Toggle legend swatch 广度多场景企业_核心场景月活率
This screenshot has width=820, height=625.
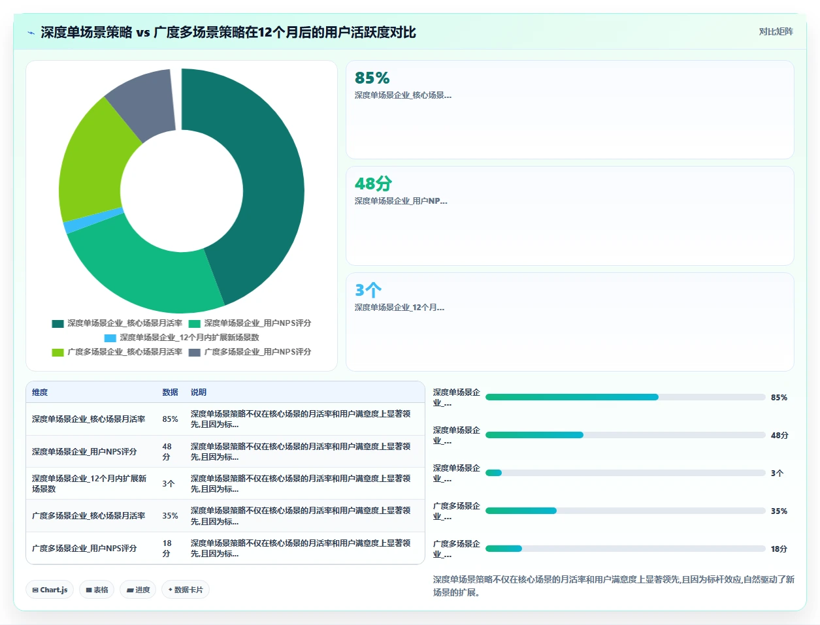click(58, 352)
